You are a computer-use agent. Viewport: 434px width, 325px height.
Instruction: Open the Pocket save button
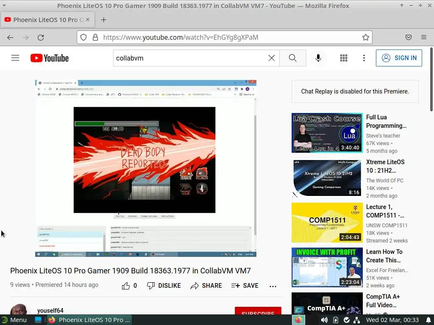point(409,37)
